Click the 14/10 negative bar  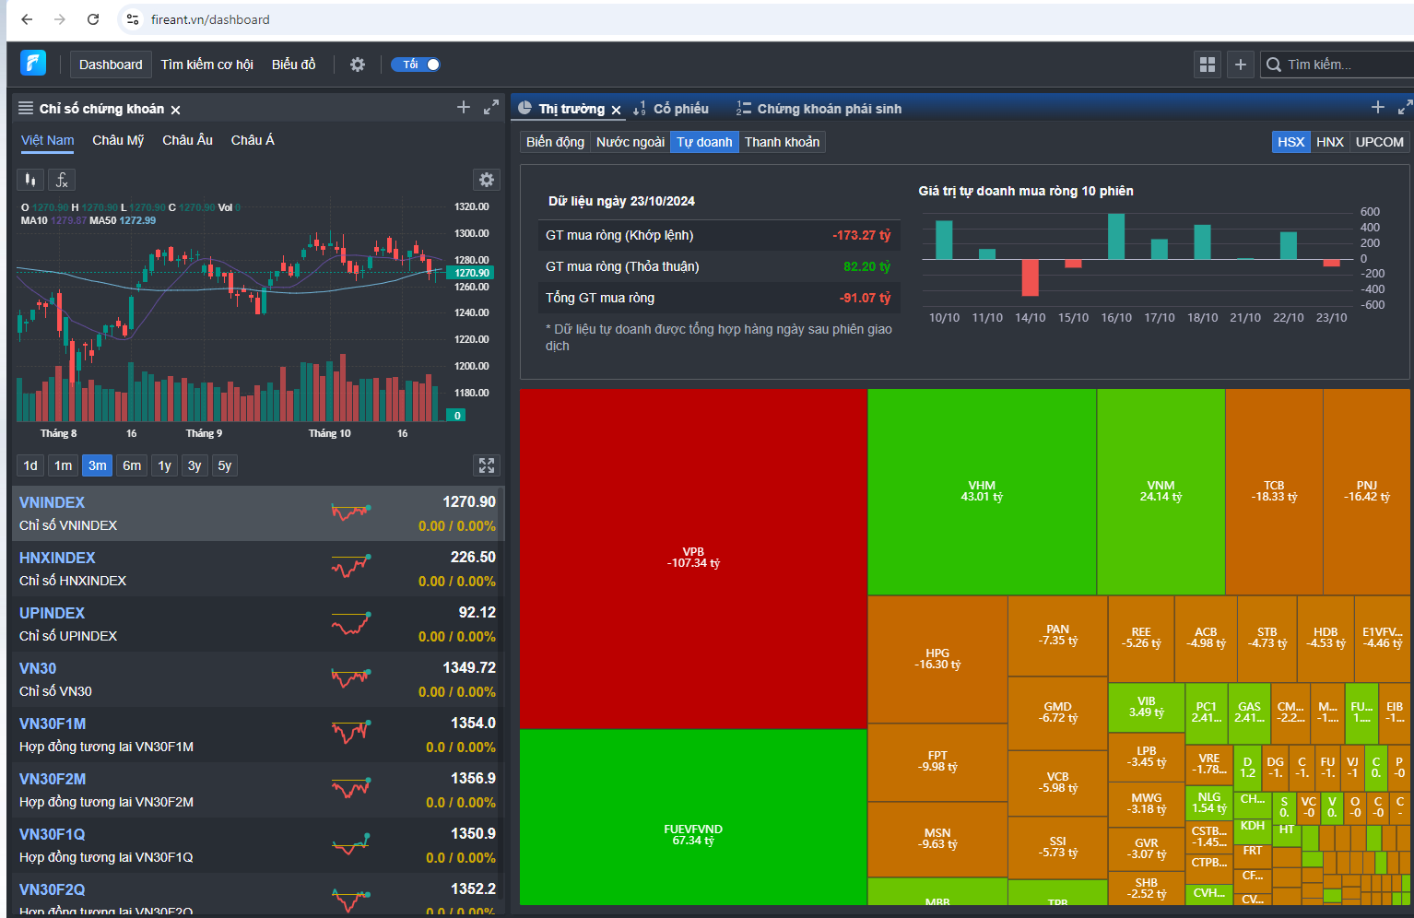click(x=1031, y=277)
